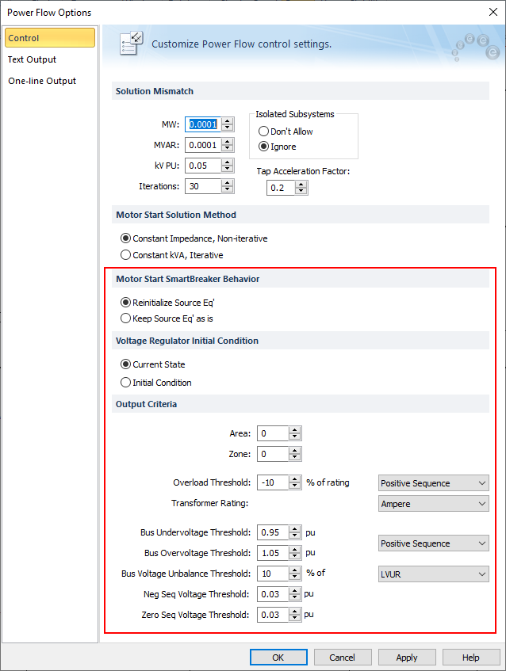Select Initial Condition for voltage regulator
This screenshot has height=671, width=506.
[x=125, y=383]
